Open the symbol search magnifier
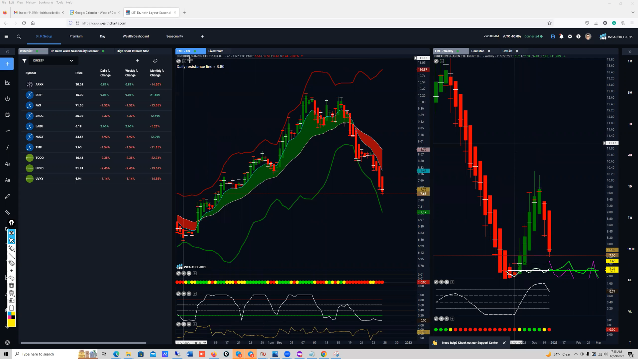This screenshot has height=359, width=638. click(x=19, y=37)
